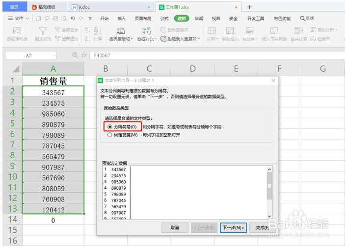Image resolution: width=349 pixels, height=247 pixels.
Task: Open a new tab with plus icon
Action: (x=249, y=7)
